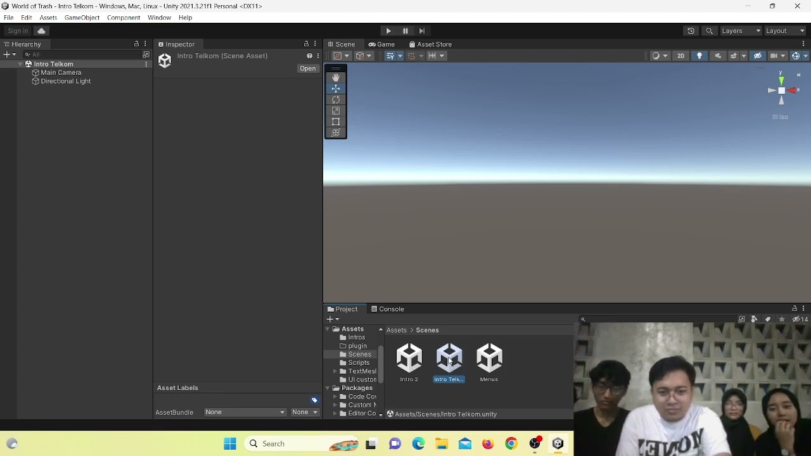
Task: Toggle the Inspector panel lock
Action: (x=306, y=44)
